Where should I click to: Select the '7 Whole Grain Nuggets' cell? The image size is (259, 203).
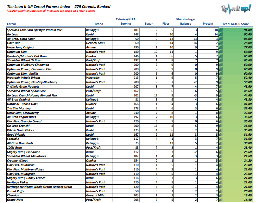pos(46,87)
